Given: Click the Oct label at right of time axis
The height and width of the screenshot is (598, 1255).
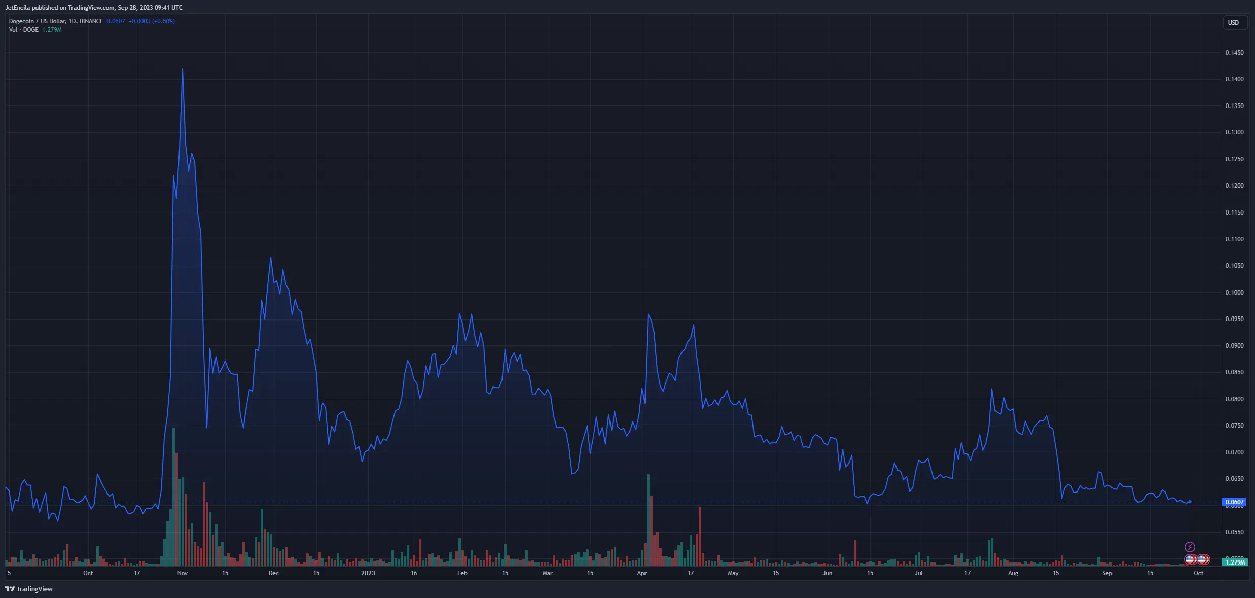Looking at the screenshot, I should (x=1198, y=573).
